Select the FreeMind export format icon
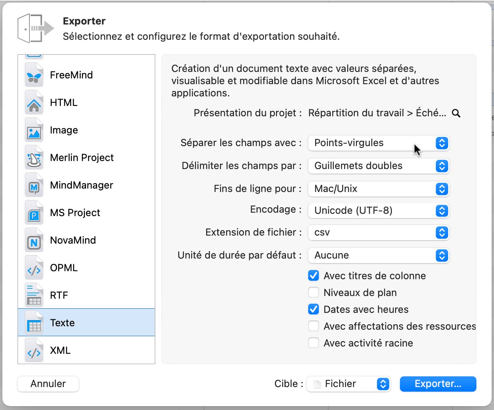The height and width of the screenshot is (410, 494). [34, 75]
